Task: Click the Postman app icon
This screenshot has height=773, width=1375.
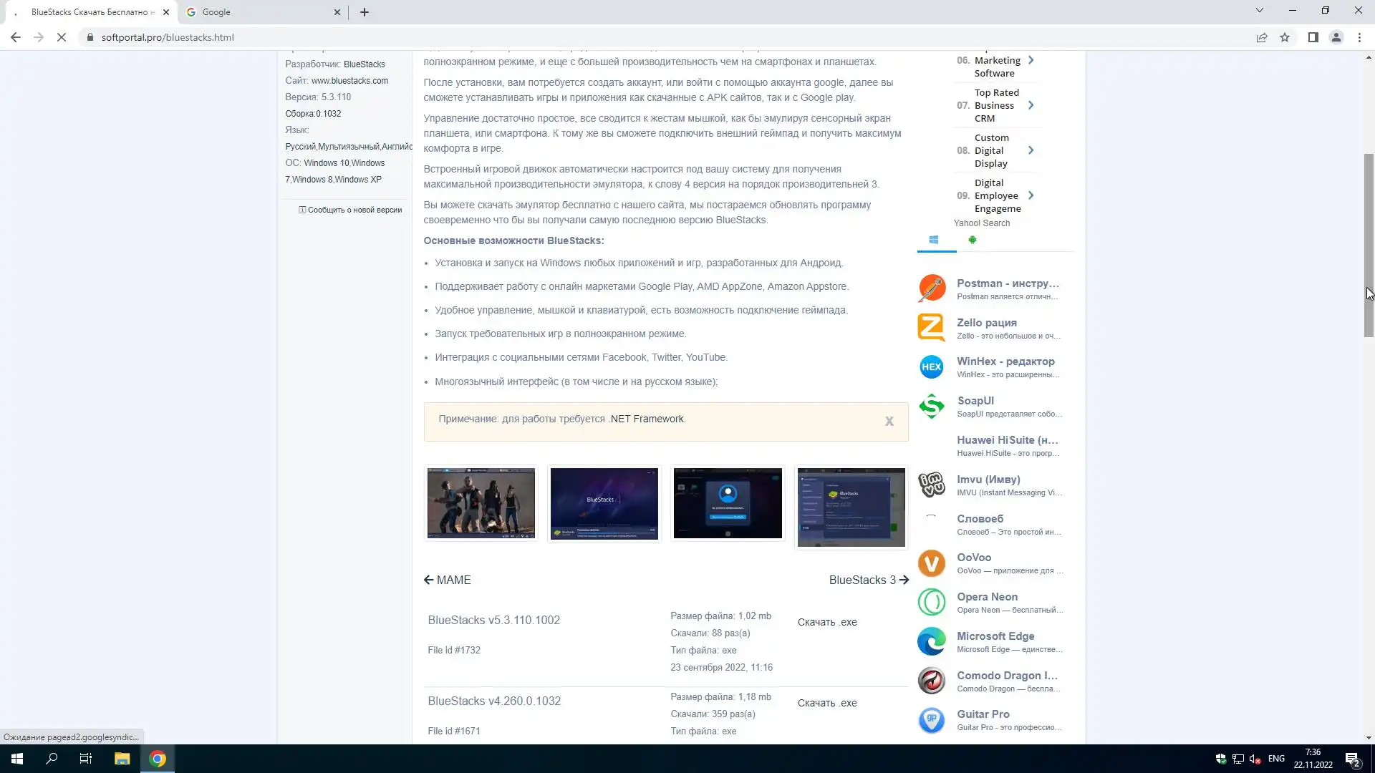Action: coord(932,288)
